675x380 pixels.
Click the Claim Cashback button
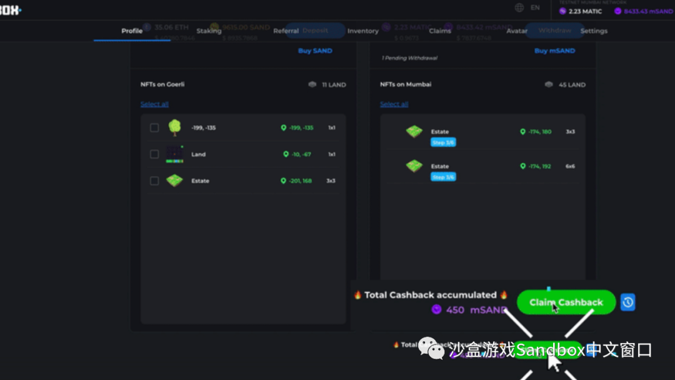(566, 302)
